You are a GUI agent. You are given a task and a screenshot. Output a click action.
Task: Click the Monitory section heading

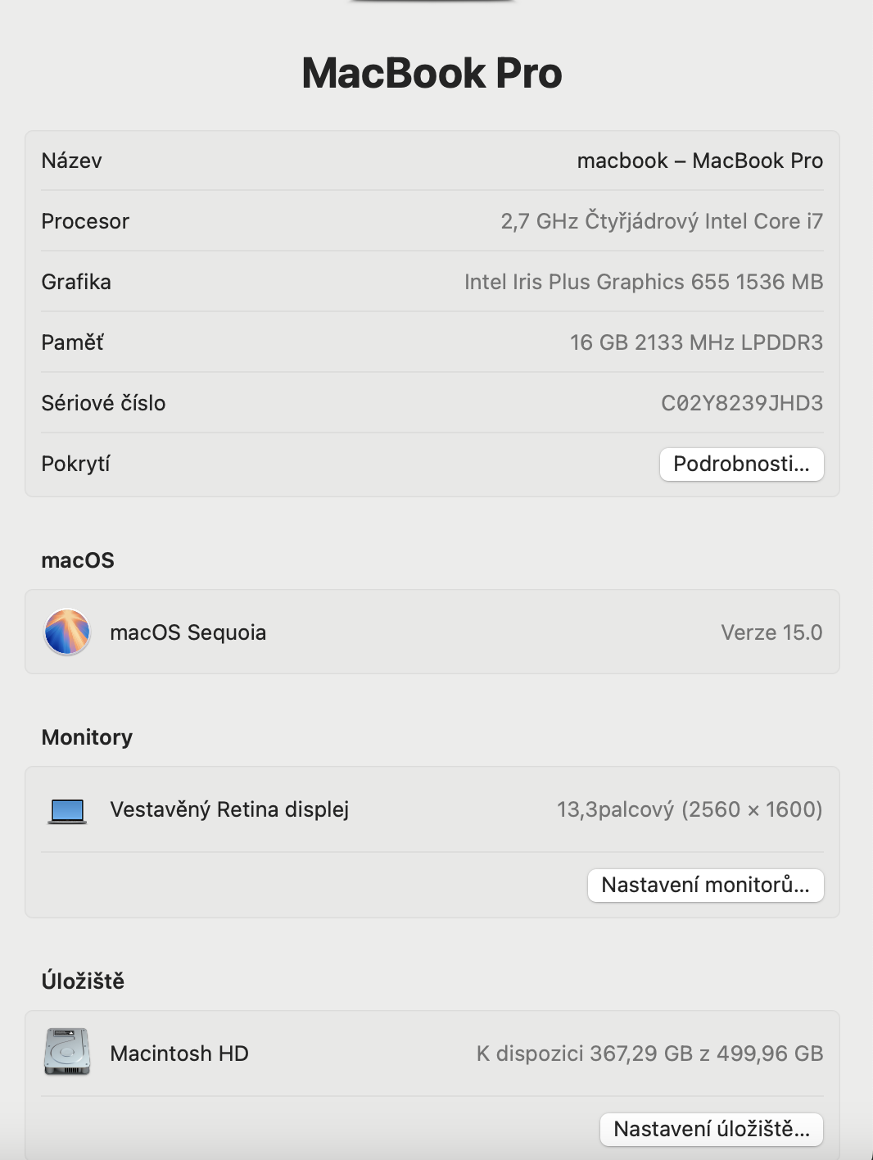(x=87, y=737)
